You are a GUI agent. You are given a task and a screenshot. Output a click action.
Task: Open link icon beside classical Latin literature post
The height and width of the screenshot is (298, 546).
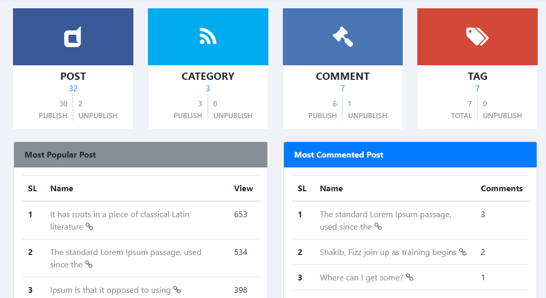(x=89, y=226)
